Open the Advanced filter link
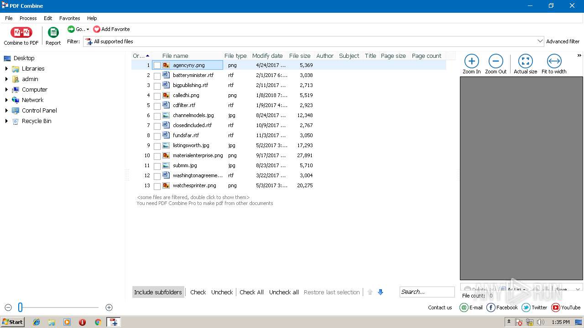This screenshot has width=584, height=328. point(563,41)
